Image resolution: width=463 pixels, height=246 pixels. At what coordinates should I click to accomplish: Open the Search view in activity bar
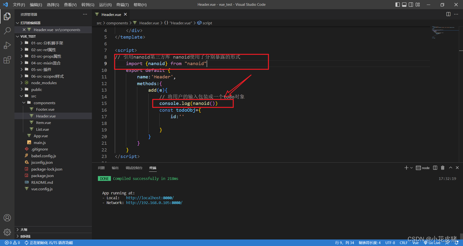tap(7, 31)
